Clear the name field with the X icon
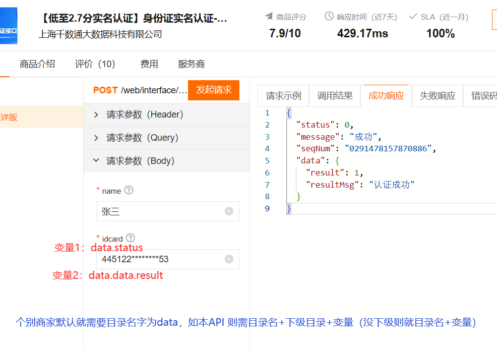This screenshot has height=350, width=497. point(229,211)
